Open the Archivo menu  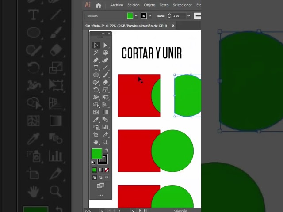click(x=117, y=5)
